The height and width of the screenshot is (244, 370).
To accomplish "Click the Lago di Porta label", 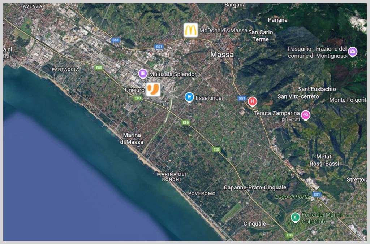I will point(292,197).
